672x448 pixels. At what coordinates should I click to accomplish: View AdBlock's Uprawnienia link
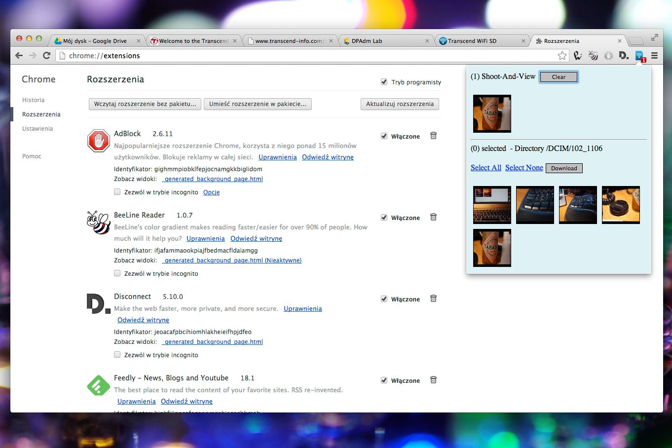click(278, 157)
